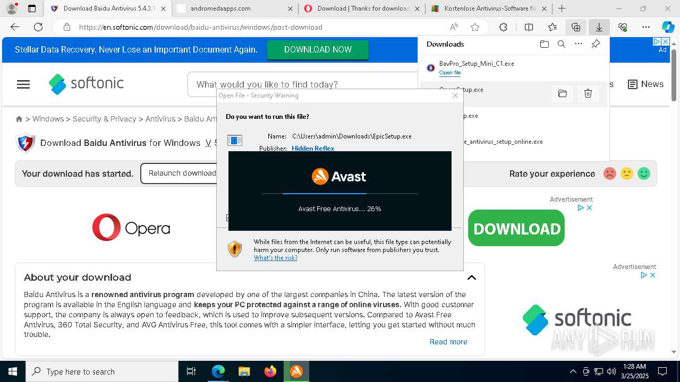The height and width of the screenshot is (382, 680).
Task: Open the Copilot sidebar icon
Action: tap(668, 27)
